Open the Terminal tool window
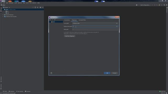This screenshot has height=94, width=168. [x=28, y=91]
